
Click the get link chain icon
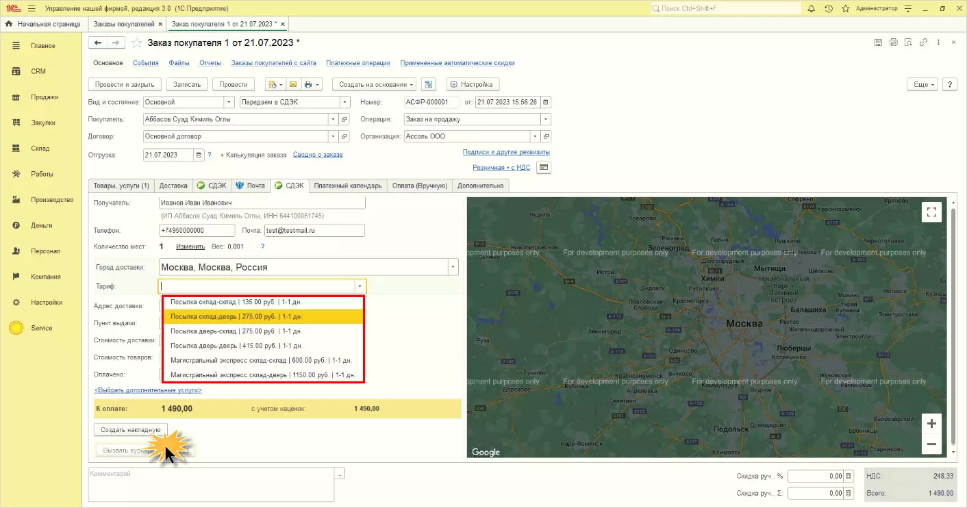923,42
